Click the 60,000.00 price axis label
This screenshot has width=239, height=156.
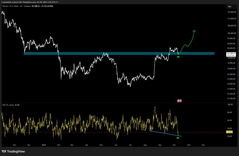(232, 84)
